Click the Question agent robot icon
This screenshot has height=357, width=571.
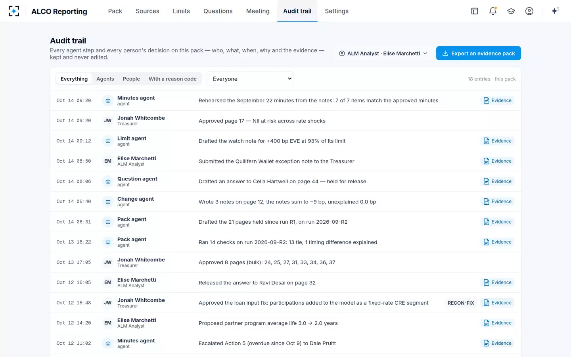click(x=108, y=182)
